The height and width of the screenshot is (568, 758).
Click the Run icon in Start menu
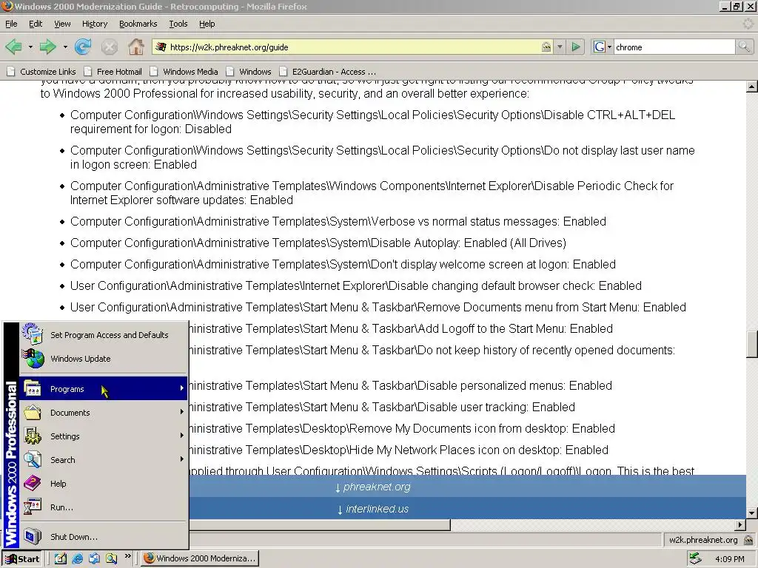point(33,507)
